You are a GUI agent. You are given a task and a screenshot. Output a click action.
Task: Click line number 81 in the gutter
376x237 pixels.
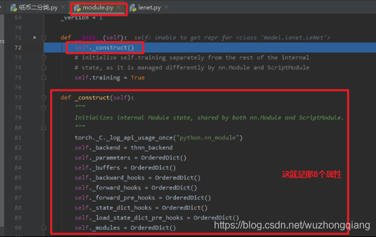click(x=18, y=138)
